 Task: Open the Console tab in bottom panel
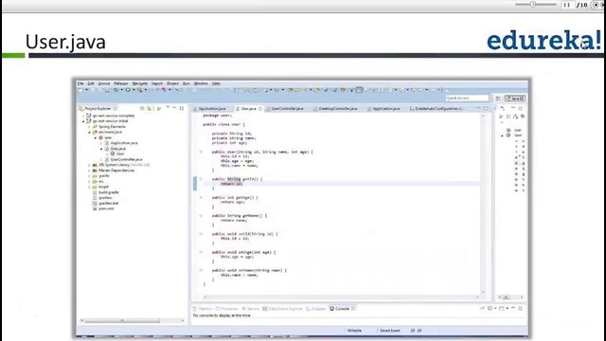(x=342, y=309)
